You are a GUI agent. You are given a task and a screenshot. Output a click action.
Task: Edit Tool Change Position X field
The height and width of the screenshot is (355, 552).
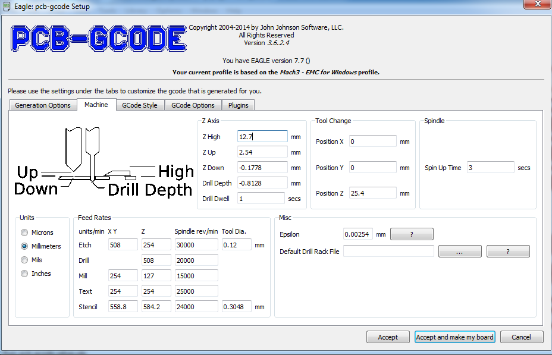tap(373, 142)
